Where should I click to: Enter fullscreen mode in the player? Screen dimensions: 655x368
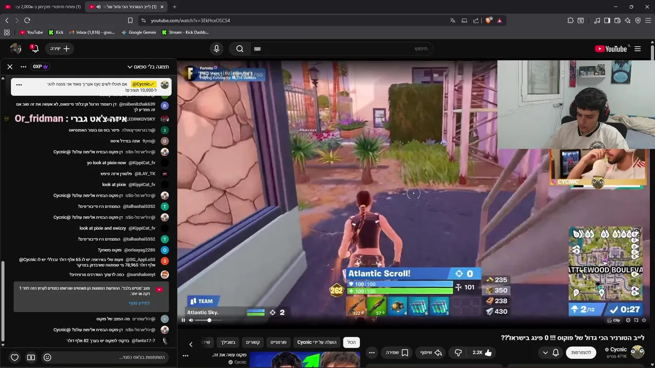644,320
